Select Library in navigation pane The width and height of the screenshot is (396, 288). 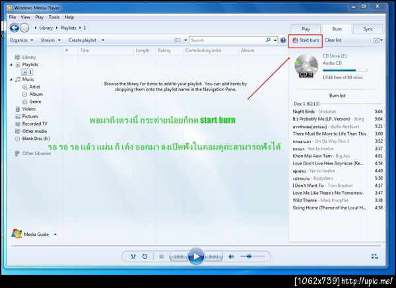pos(25,57)
